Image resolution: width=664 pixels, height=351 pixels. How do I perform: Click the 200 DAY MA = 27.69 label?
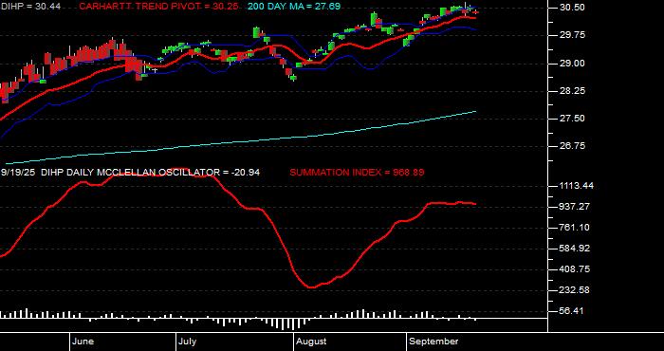point(294,7)
